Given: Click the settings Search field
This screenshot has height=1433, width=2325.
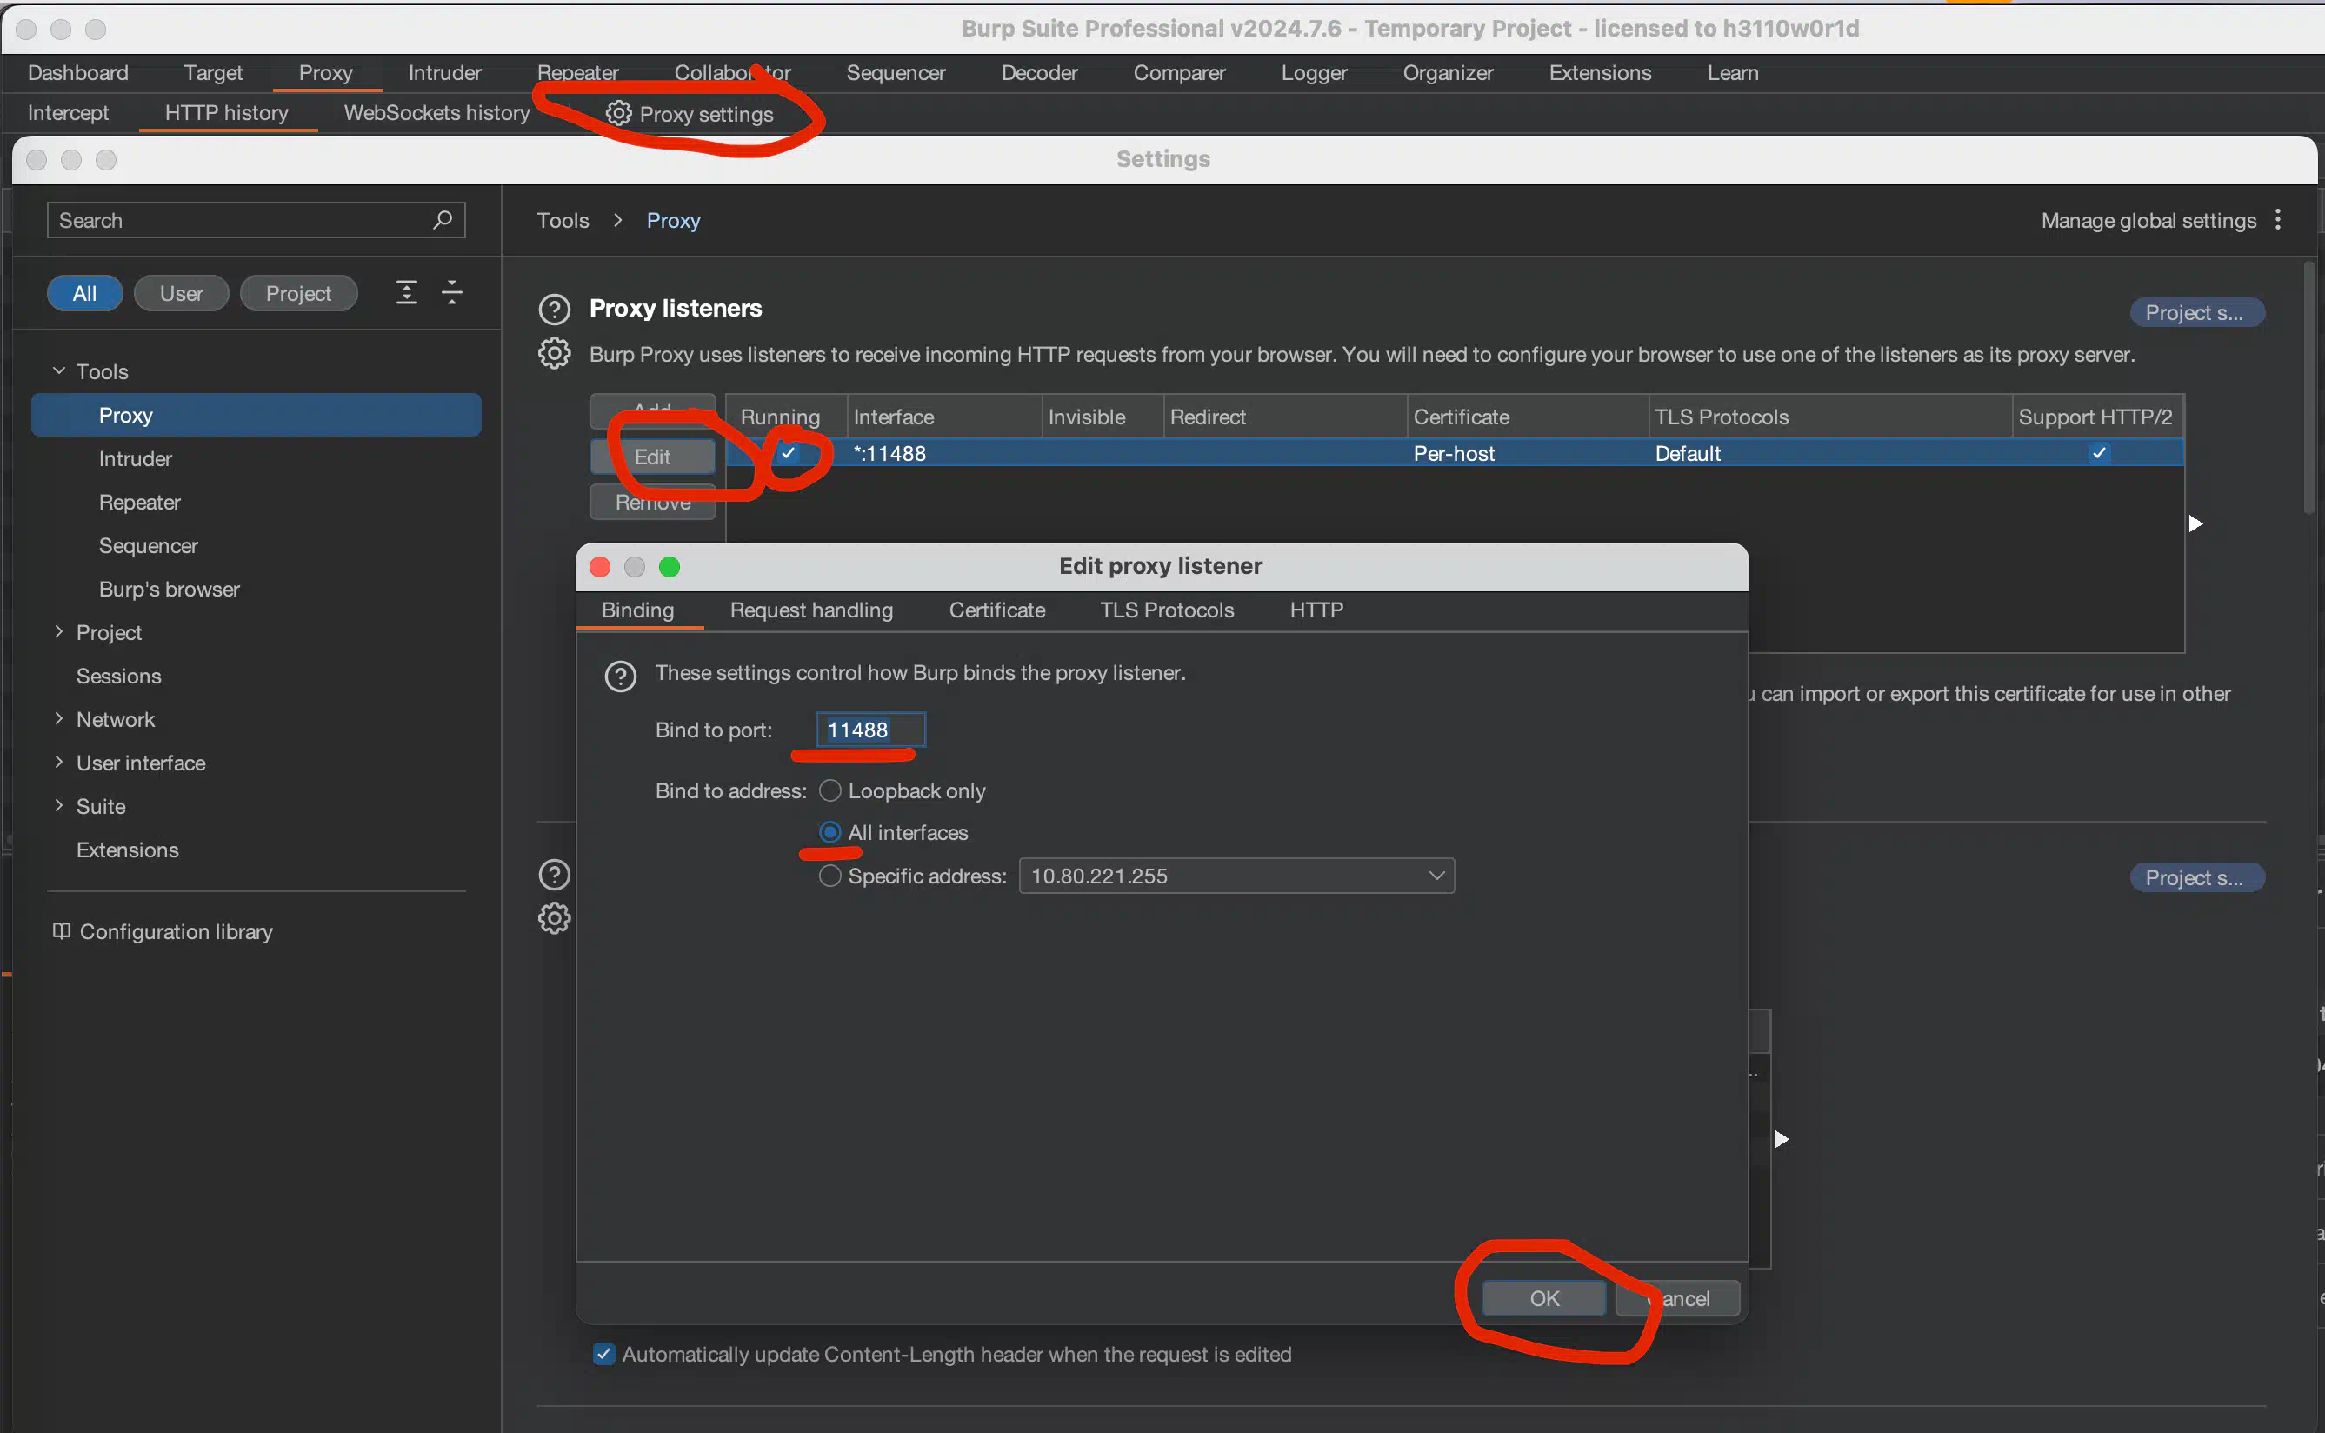Looking at the screenshot, I should tap(256, 220).
